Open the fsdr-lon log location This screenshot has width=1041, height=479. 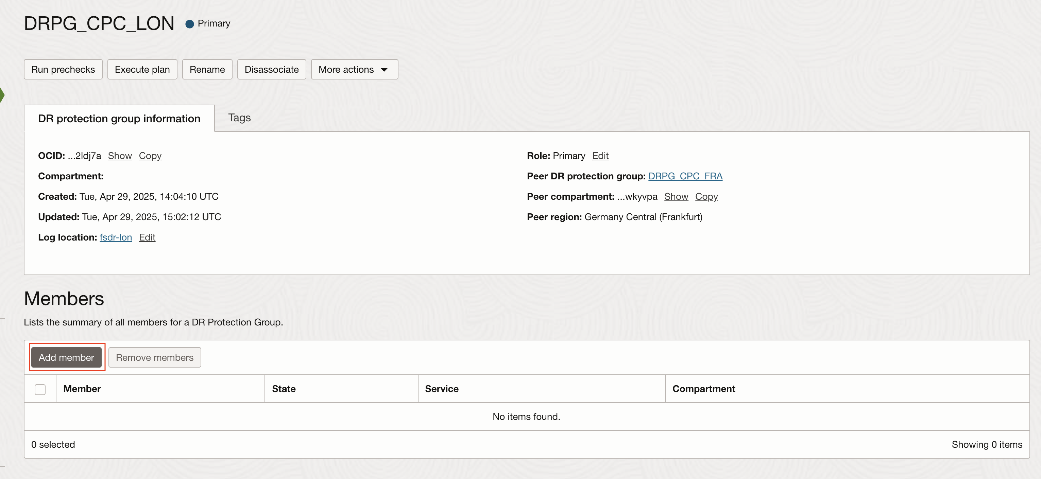116,237
